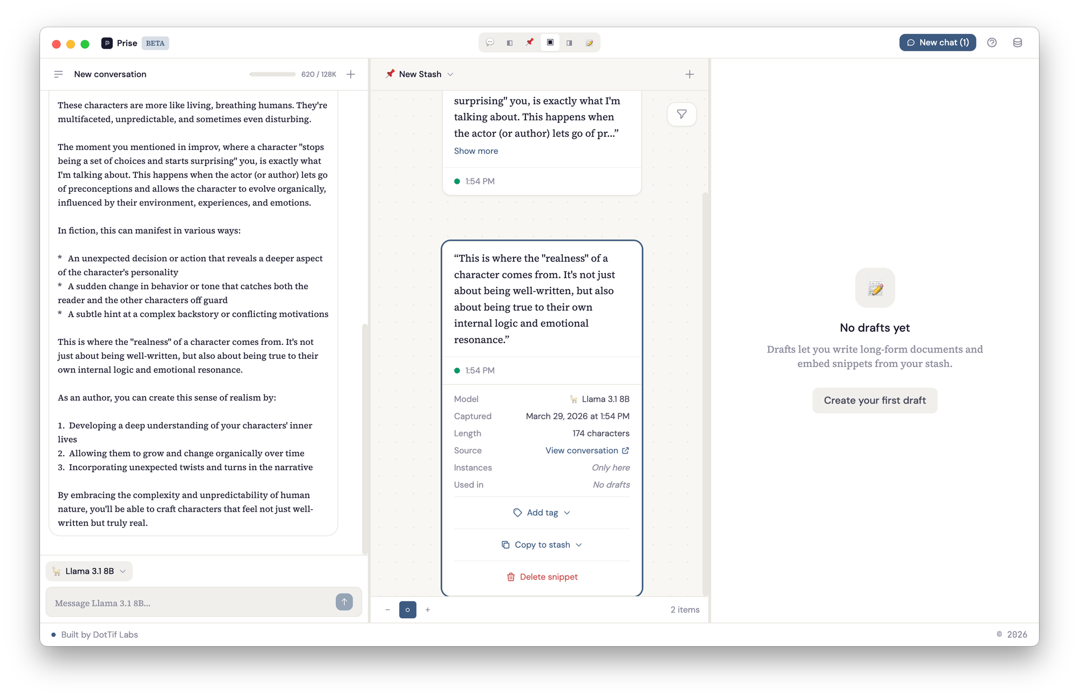
Task: Click the copy icon beside Copy to stash
Action: [x=506, y=545]
